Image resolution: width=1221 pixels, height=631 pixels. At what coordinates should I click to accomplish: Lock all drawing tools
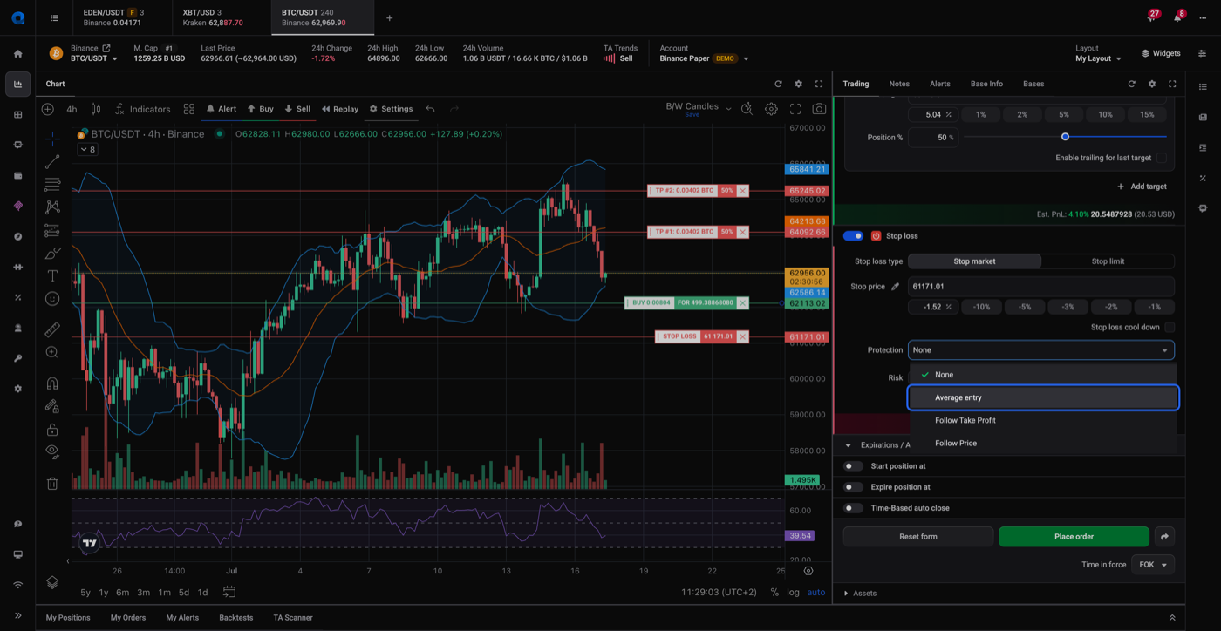tap(52, 430)
